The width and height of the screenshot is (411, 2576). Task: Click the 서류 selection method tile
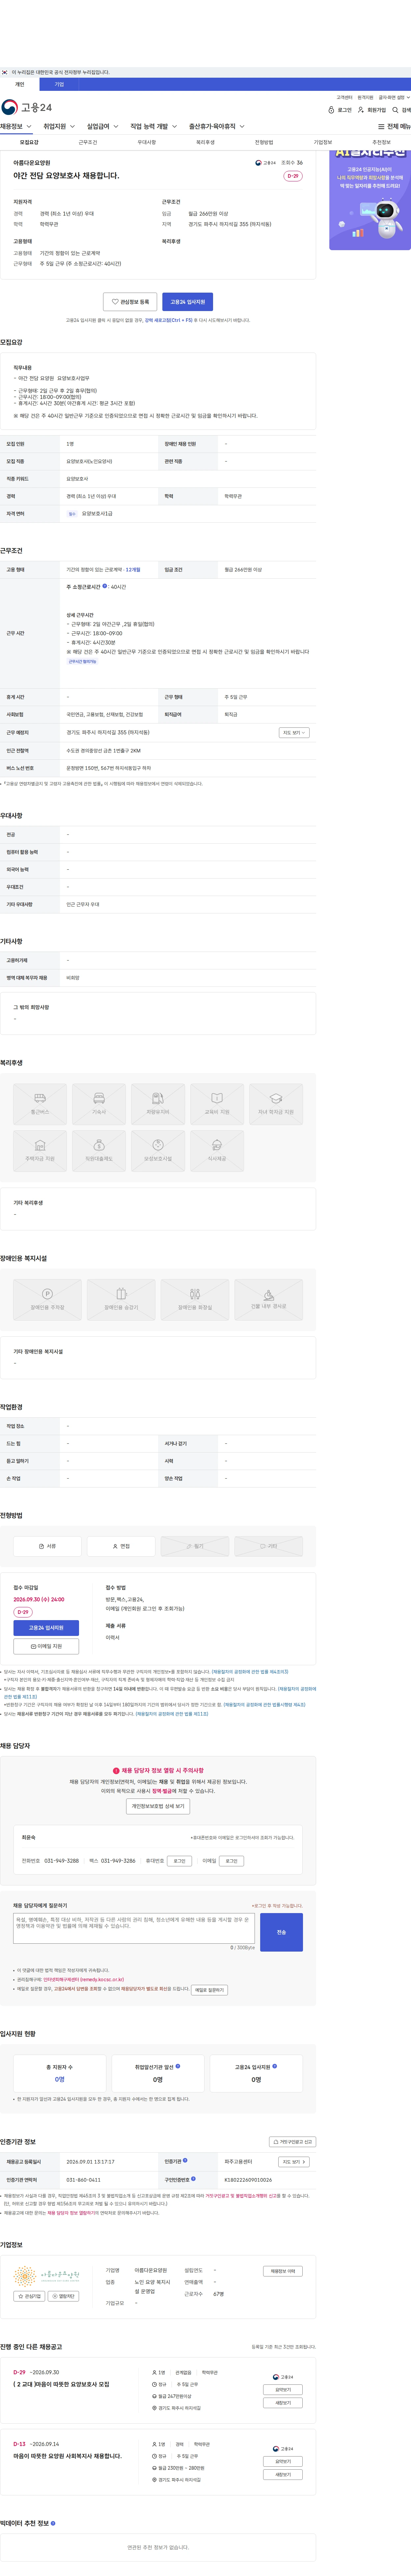pyautogui.click(x=47, y=1546)
